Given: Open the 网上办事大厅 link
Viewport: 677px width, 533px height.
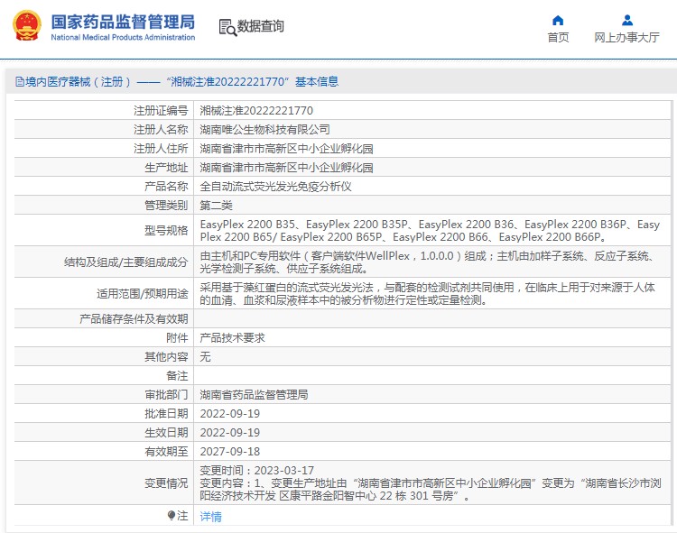Looking at the screenshot, I should [x=627, y=38].
